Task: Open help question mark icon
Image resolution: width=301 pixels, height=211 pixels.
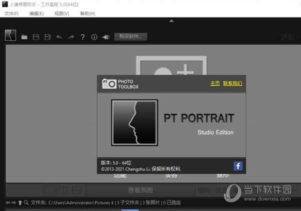Action: (x=83, y=37)
